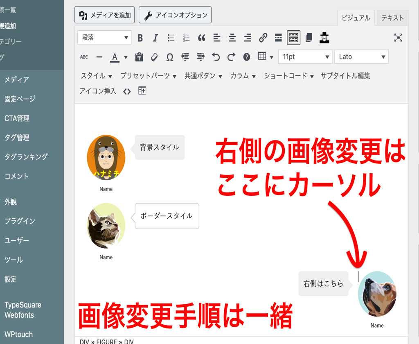Open the 段落 paragraph format dropdown
This screenshot has width=419, height=344.
coord(104,38)
